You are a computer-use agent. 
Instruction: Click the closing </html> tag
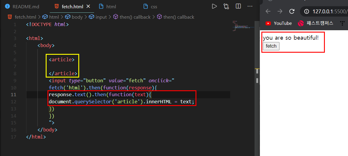[36, 137]
